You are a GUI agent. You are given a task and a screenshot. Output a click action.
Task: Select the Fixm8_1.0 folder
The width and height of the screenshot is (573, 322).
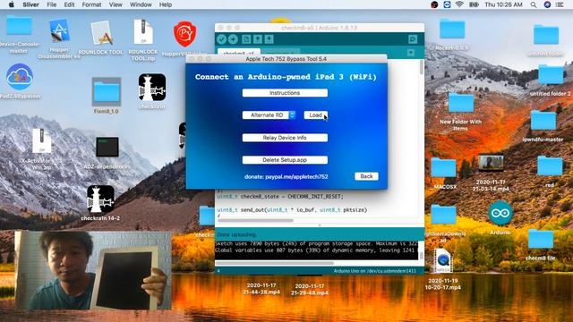pos(107,91)
